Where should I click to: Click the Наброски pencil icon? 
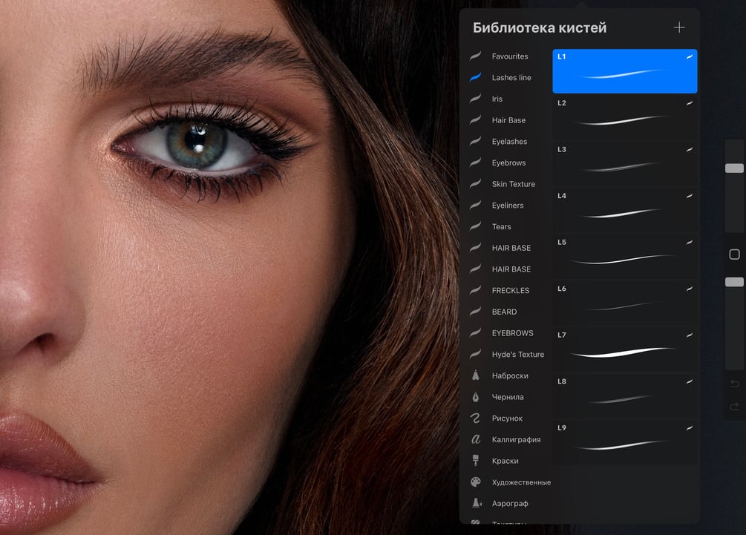(475, 375)
